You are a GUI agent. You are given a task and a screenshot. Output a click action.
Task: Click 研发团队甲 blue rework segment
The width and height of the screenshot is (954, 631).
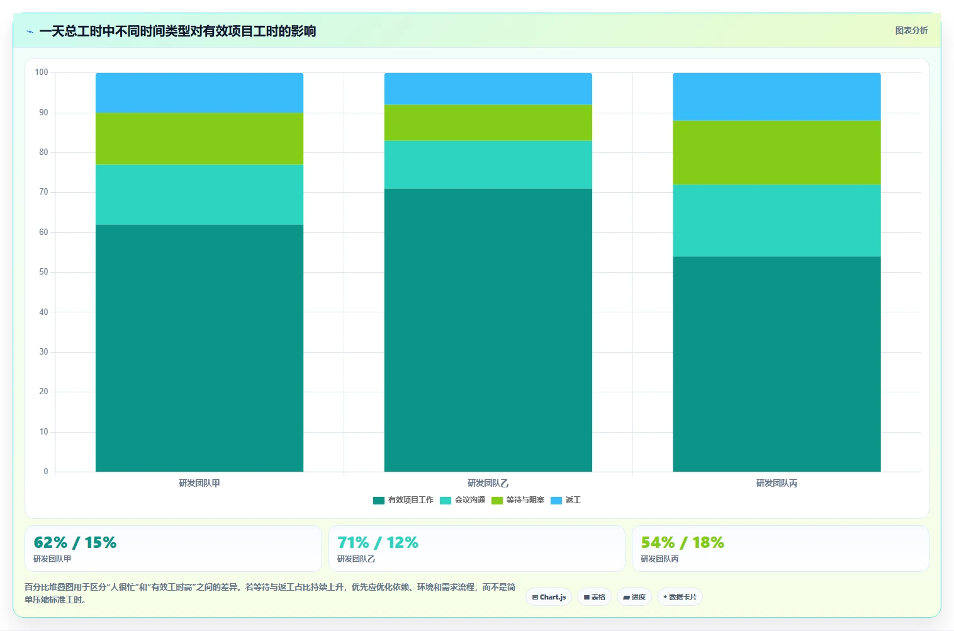pos(199,93)
